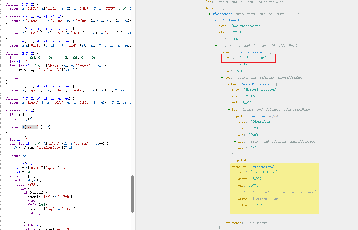Click the StringLiteral type name beside property
The width and height of the screenshot is (358, 230).
(x=263, y=167)
